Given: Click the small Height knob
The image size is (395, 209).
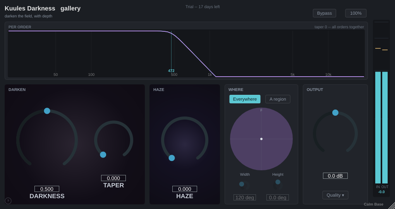Looking at the screenshot, I should [278, 185].
